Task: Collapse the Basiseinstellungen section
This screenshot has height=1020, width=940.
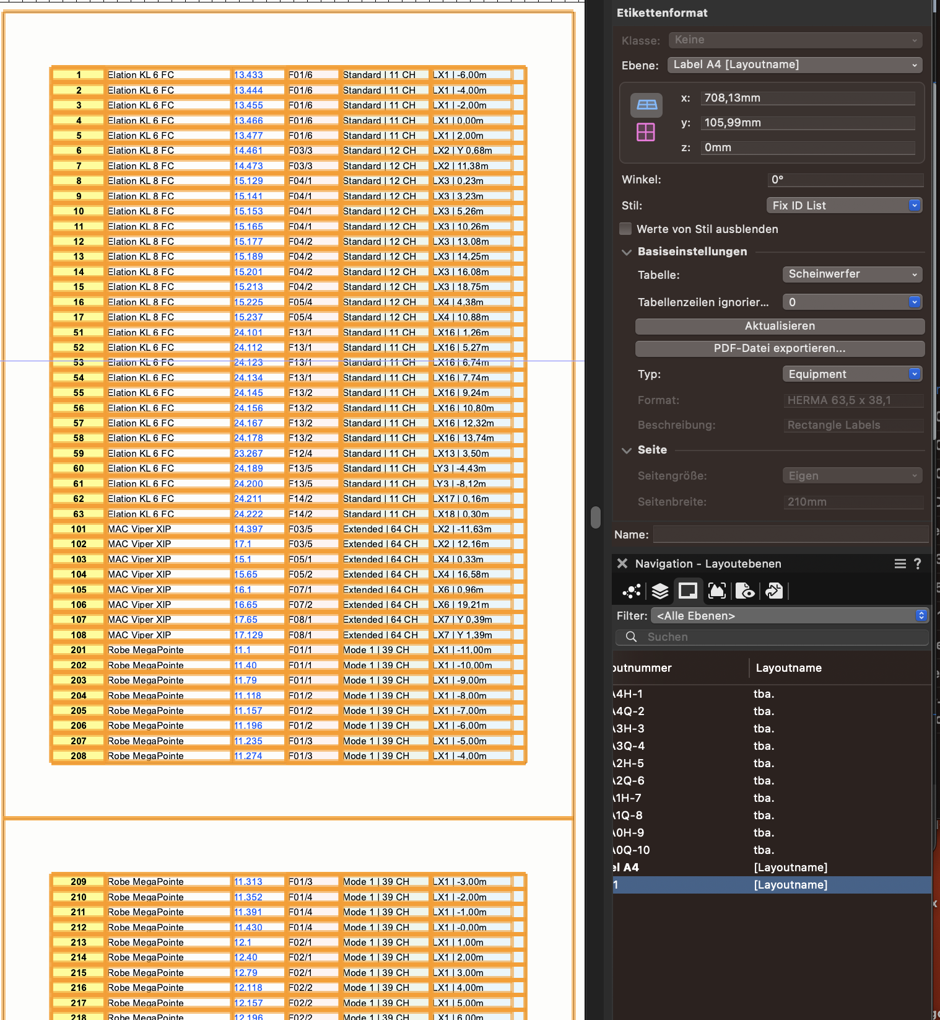Action: coord(627,252)
